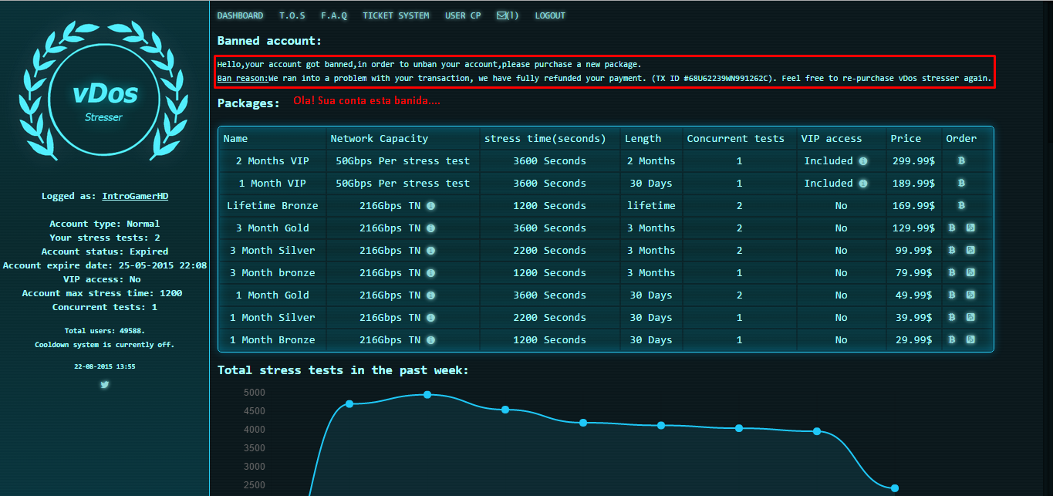Click network info icon for Lifetime Bronze
This screenshot has height=496, width=1053.
pyautogui.click(x=430, y=206)
